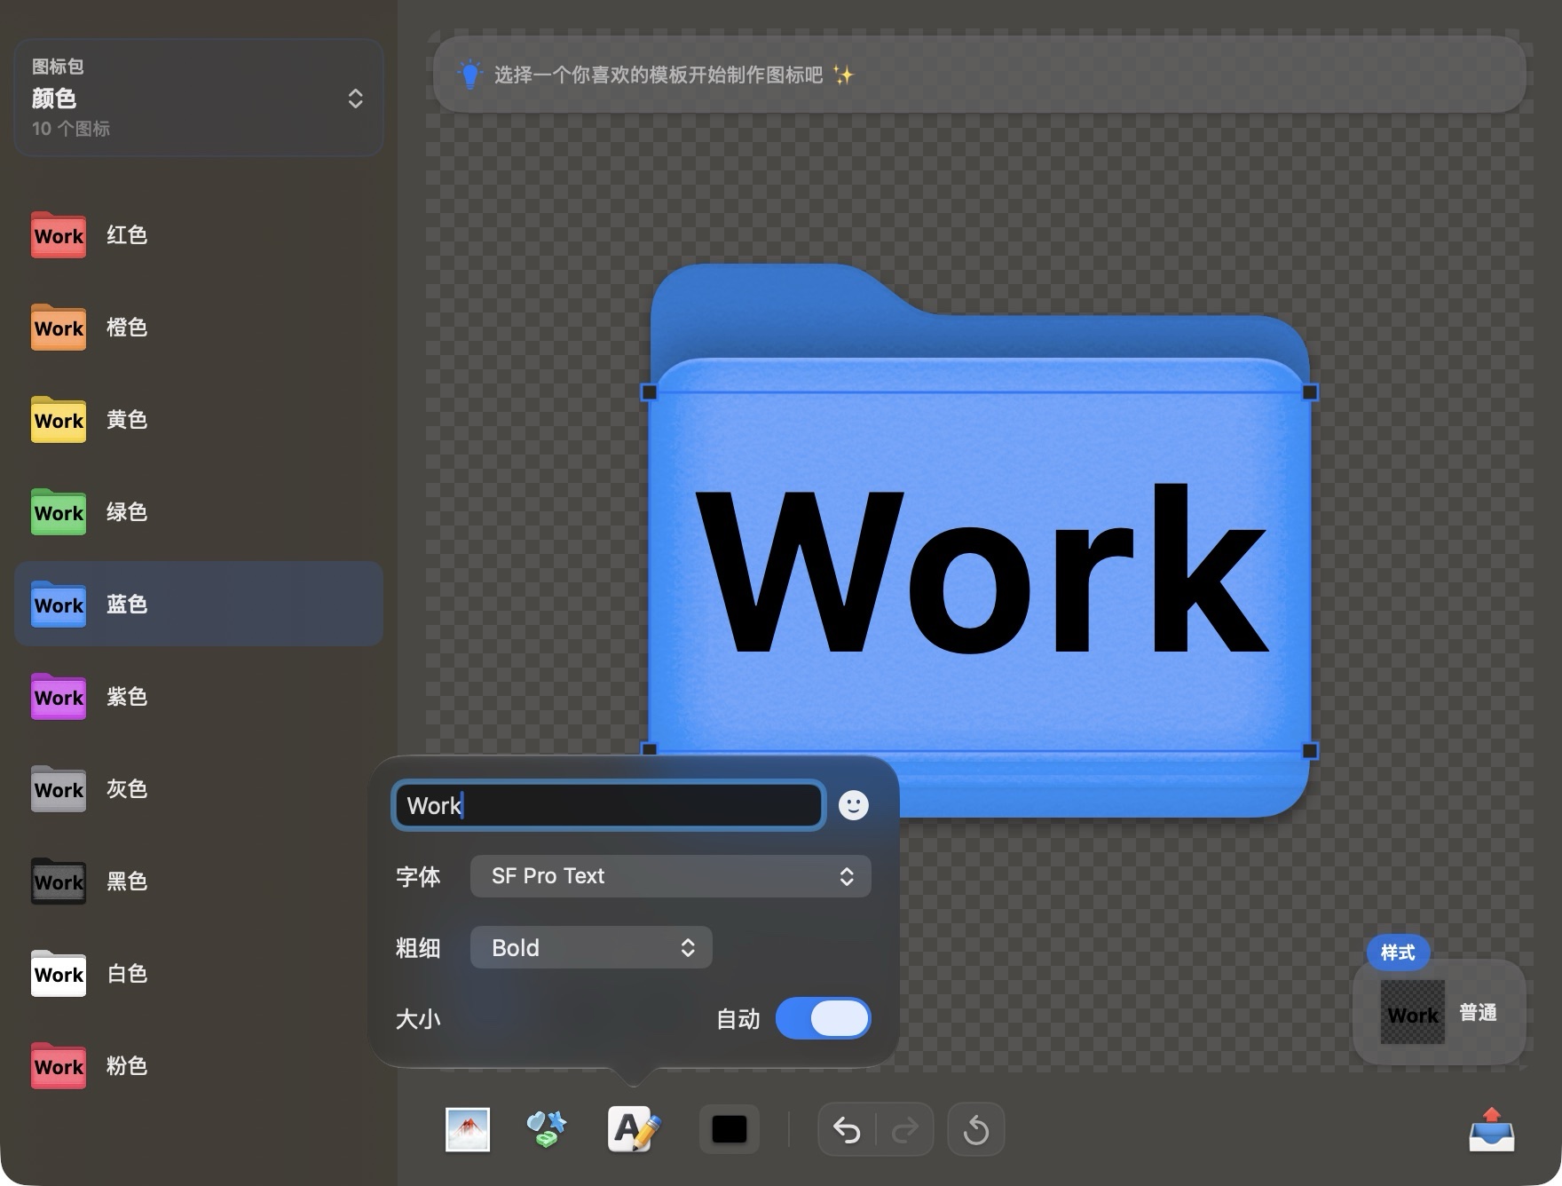Click the large Work text on folder
The width and height of the screenshot is (1562, 1186).
click(982, 568)
